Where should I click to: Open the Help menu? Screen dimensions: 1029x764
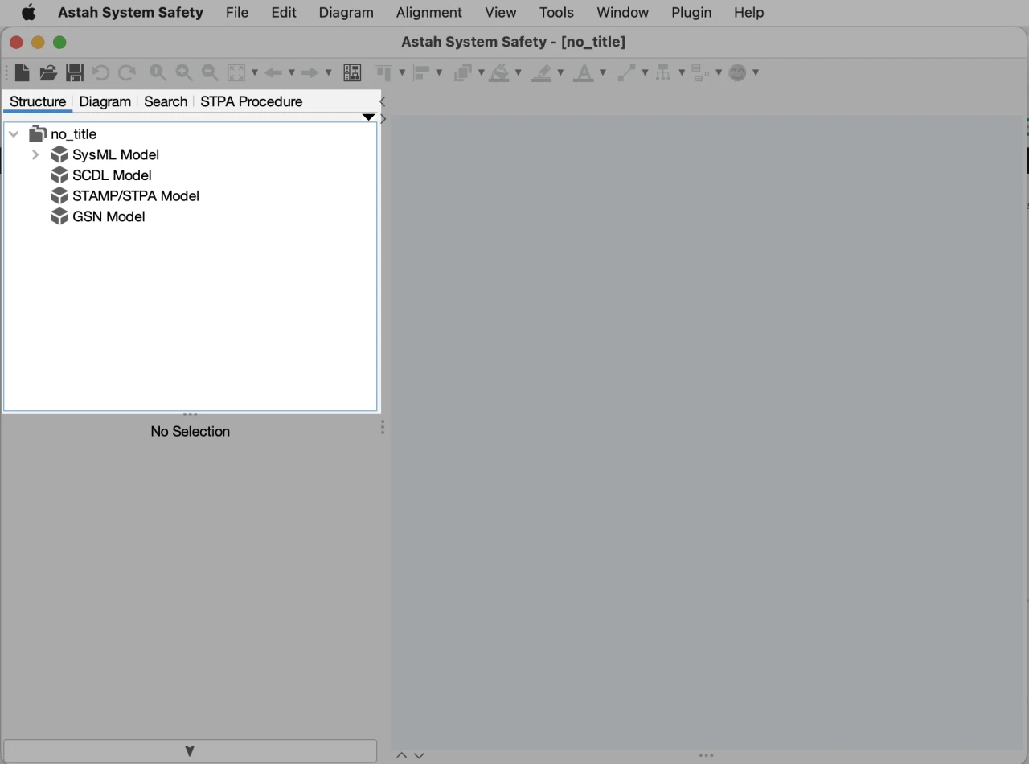click(x=749, y=13)
